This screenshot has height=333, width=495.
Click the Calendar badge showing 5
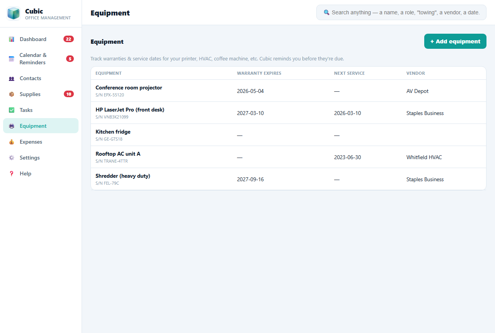tap(70, 59)
